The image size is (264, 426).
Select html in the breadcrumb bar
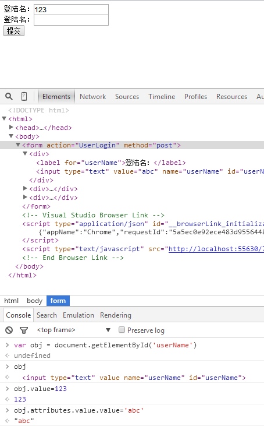(x=12, y=301)
